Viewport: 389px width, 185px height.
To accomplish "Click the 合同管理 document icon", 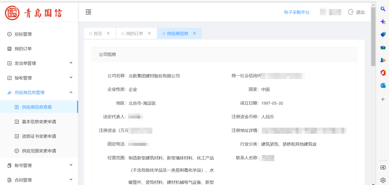I will 9,180.
